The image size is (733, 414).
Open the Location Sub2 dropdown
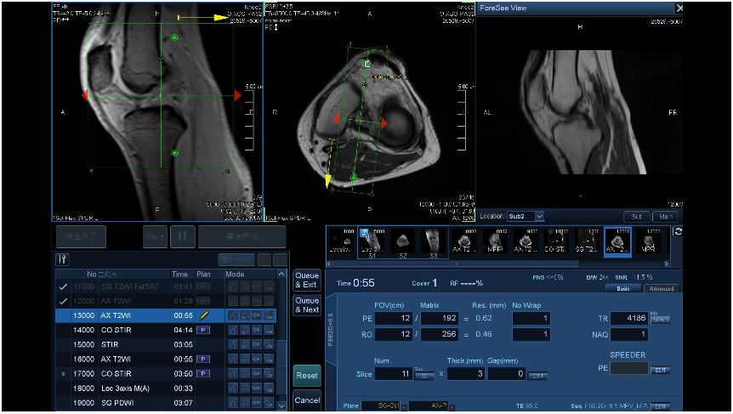pyautogui.click(x=539, y=217)
